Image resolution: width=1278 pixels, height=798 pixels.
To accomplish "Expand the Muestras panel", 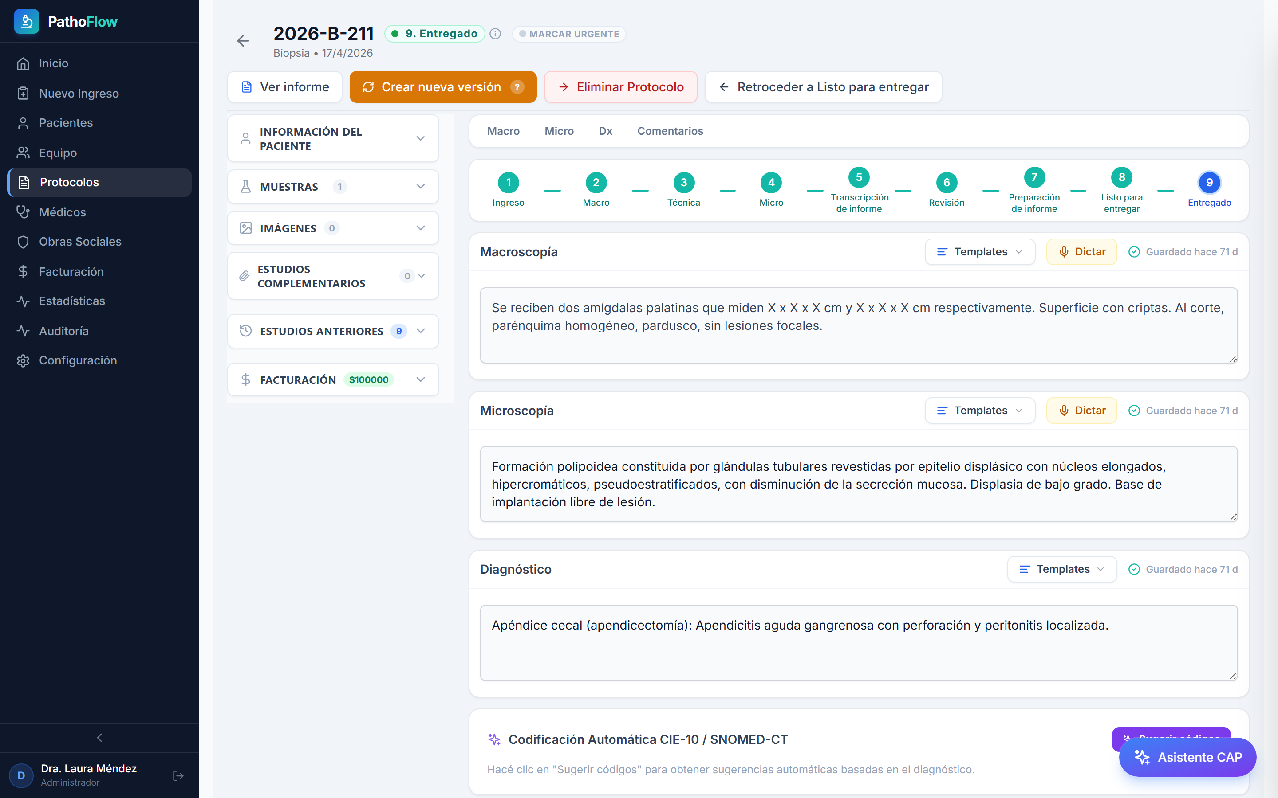I will pyautogui.click(x=333, y=186).
